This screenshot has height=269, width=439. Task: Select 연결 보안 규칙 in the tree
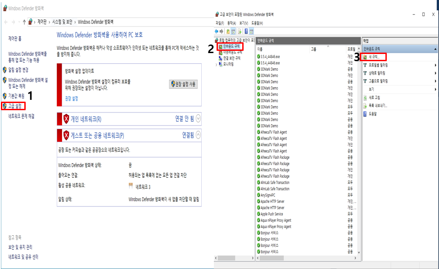(x=231, y=58)
